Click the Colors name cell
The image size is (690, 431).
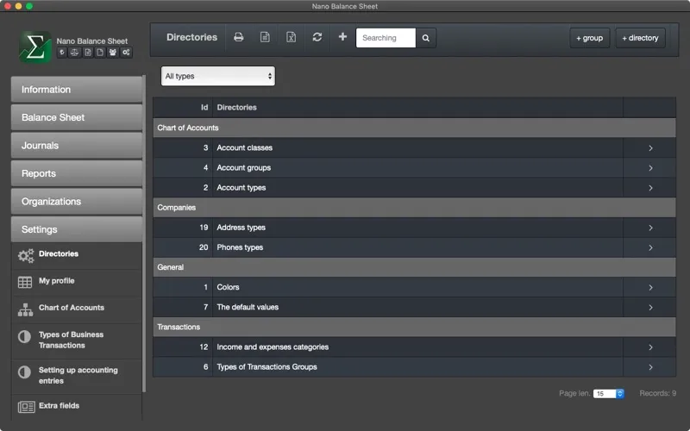click(417, 287)
